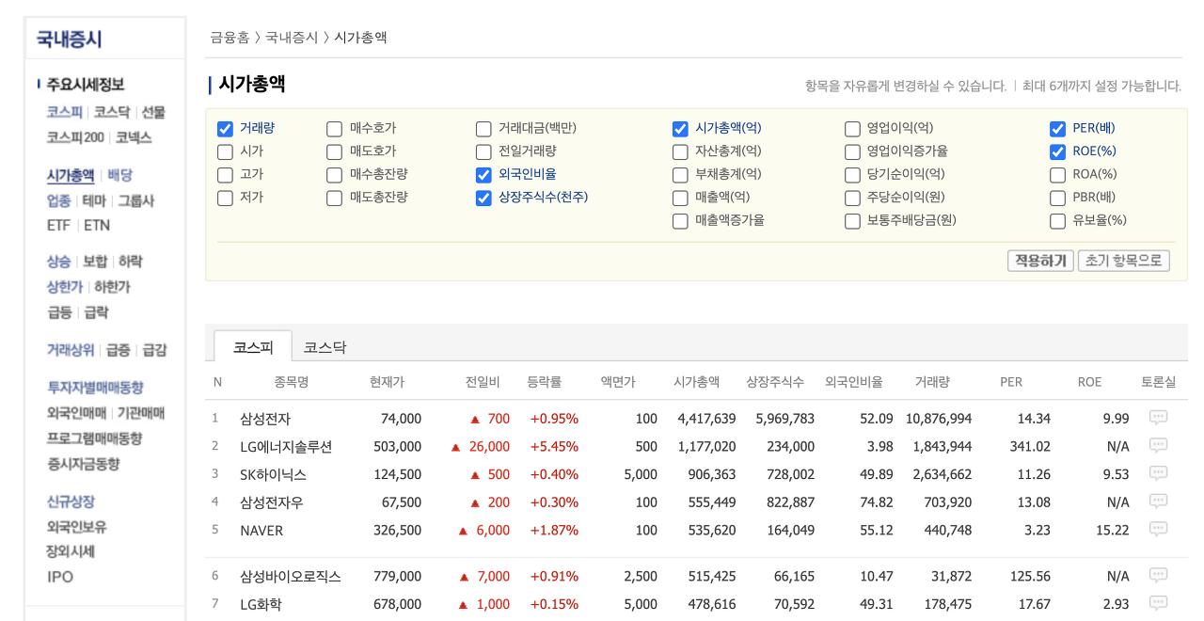This screenshot has width=1204, height=621.
Task: Open discussion room icon for NAVER
Action: point(1158,530)
